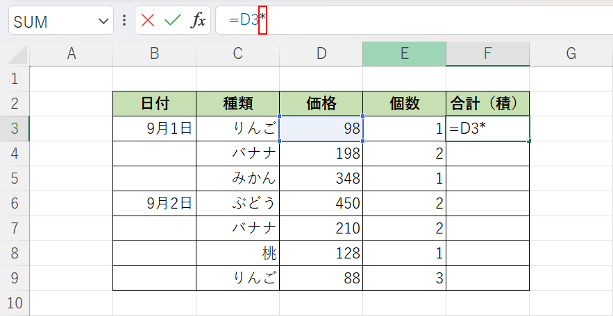613x316 pixels.
Task: Select row 7 header
Action: [15, 228]
